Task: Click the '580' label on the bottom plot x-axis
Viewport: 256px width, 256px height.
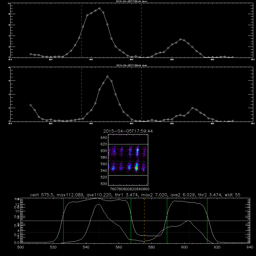Action: (x=152, y=247)
